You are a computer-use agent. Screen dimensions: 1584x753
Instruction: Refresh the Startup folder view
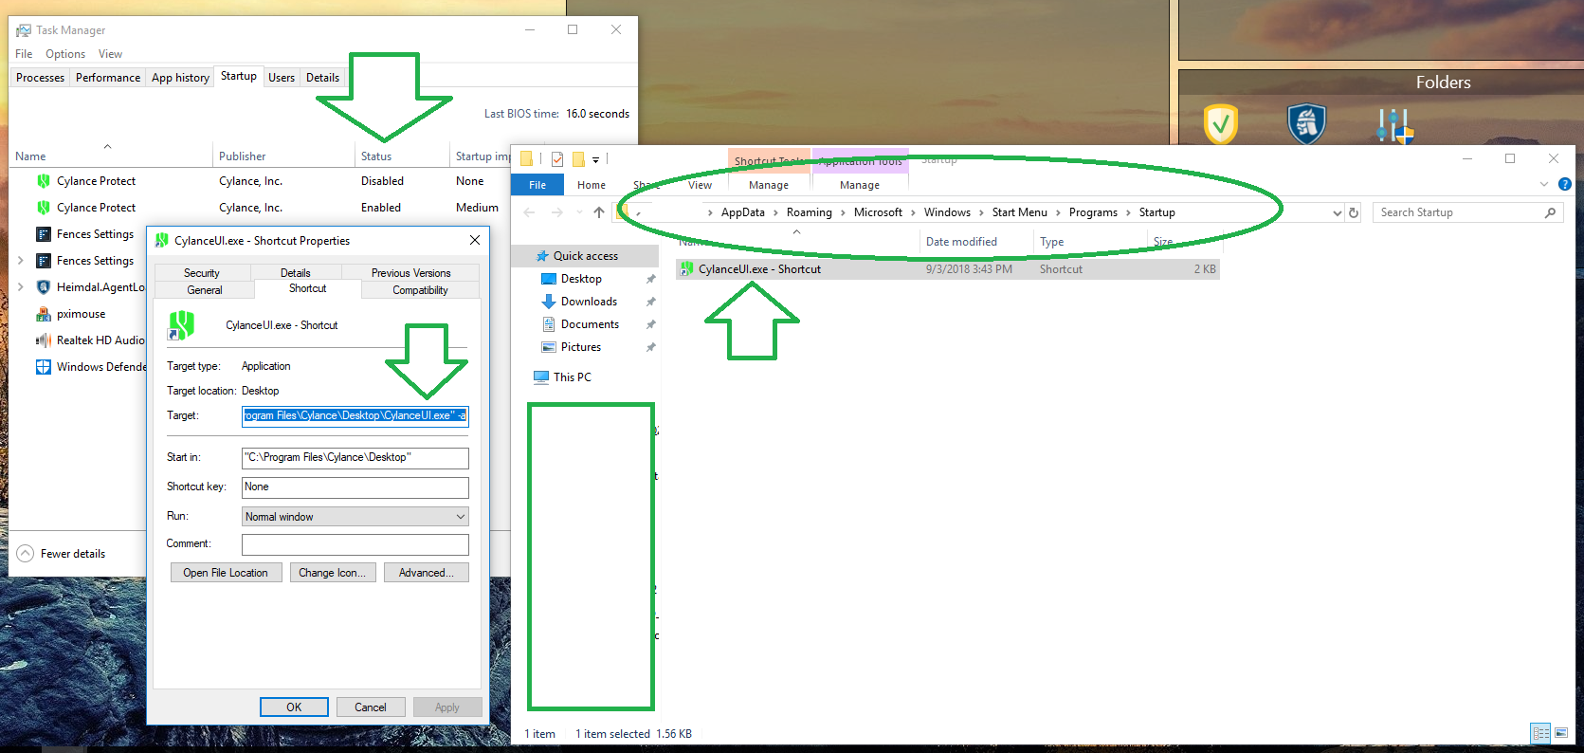1354,212
